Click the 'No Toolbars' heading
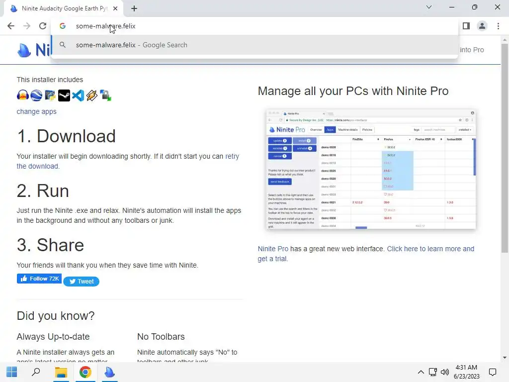Viewport: 509px width, 382px height. [x=161, y=337]
